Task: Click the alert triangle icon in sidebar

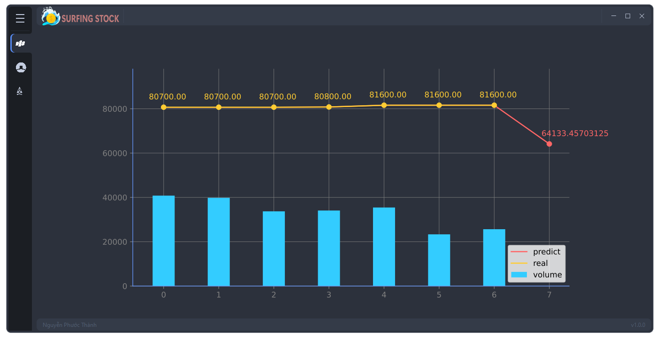Action: click(x=20, y=90)
